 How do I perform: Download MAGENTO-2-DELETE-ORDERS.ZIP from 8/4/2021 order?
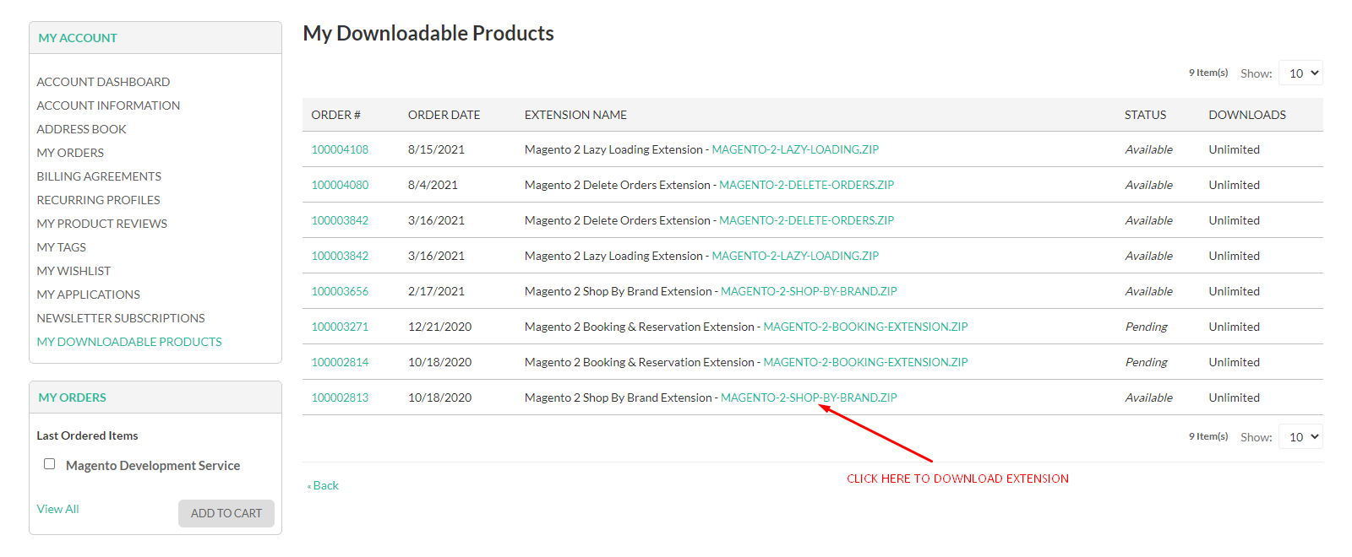806,185
